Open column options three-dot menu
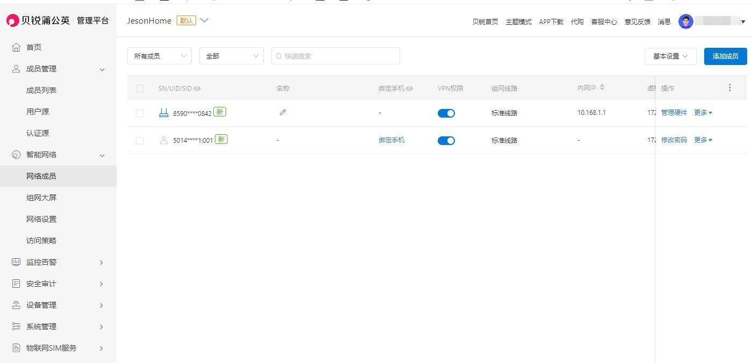Viewport: 752px width, 363px height. click(x=729, y=88)
